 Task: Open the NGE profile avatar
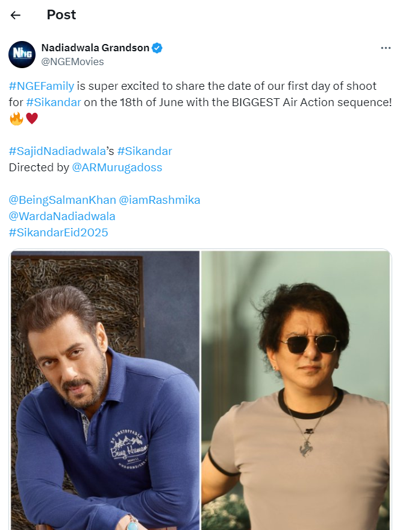(x=22, y=54)
